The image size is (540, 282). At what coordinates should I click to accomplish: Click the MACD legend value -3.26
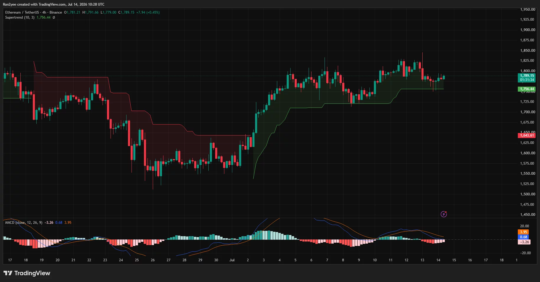tap(49, 223)
